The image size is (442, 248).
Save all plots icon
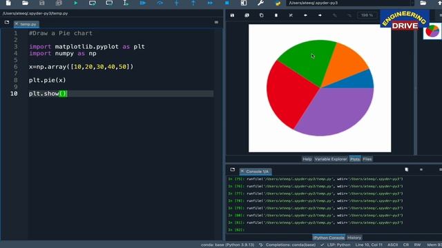click(247, 15)
